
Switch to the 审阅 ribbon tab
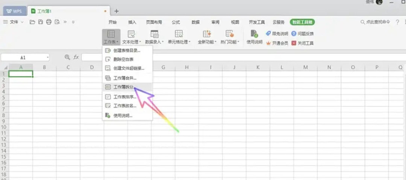click(215, 22)
